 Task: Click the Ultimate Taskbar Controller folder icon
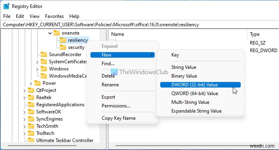(x=31, y=140)
